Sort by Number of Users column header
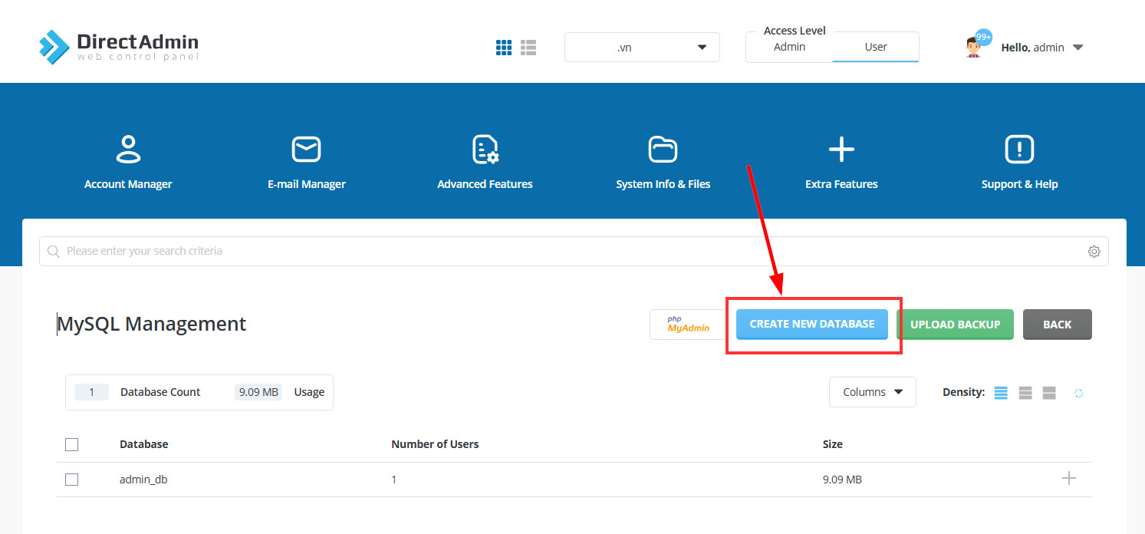This screenshot has width=1145, height=534. pos(435,444)
